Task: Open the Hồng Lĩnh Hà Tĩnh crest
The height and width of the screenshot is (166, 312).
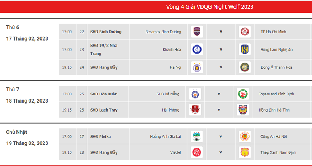Action: pos(243,110)
